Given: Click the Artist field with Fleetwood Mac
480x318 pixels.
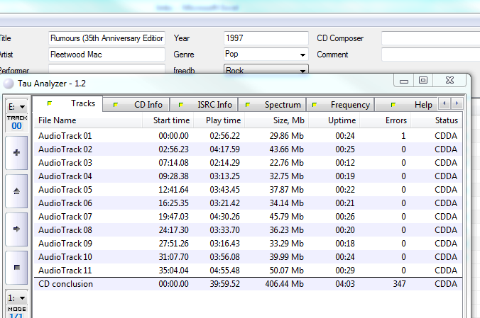Looking at the screenshot, I should click(x=107, y=54).
